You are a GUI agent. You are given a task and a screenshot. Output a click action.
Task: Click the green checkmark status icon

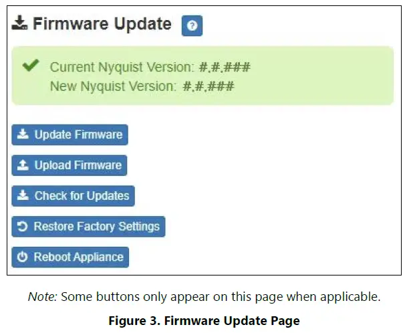coord(29,66)
